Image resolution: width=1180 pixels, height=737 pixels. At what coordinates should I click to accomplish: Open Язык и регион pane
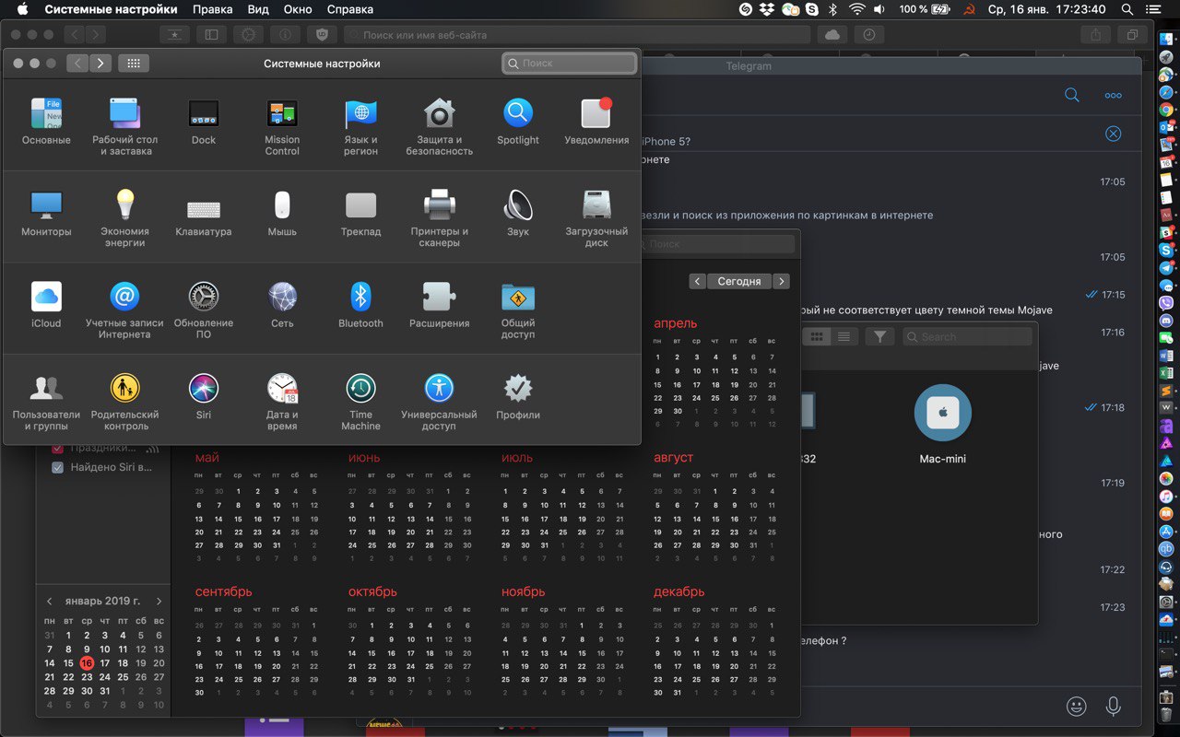coord(360,127)
